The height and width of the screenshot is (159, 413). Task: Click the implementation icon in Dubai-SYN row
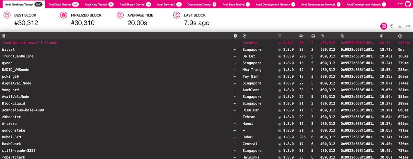coord(279,137)
